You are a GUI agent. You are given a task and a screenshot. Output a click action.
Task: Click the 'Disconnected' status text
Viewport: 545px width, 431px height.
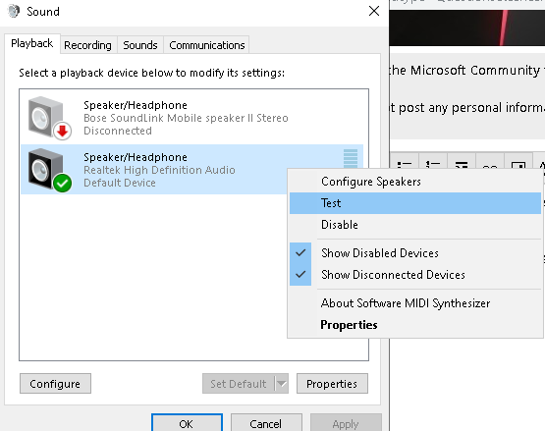point(118,131)
